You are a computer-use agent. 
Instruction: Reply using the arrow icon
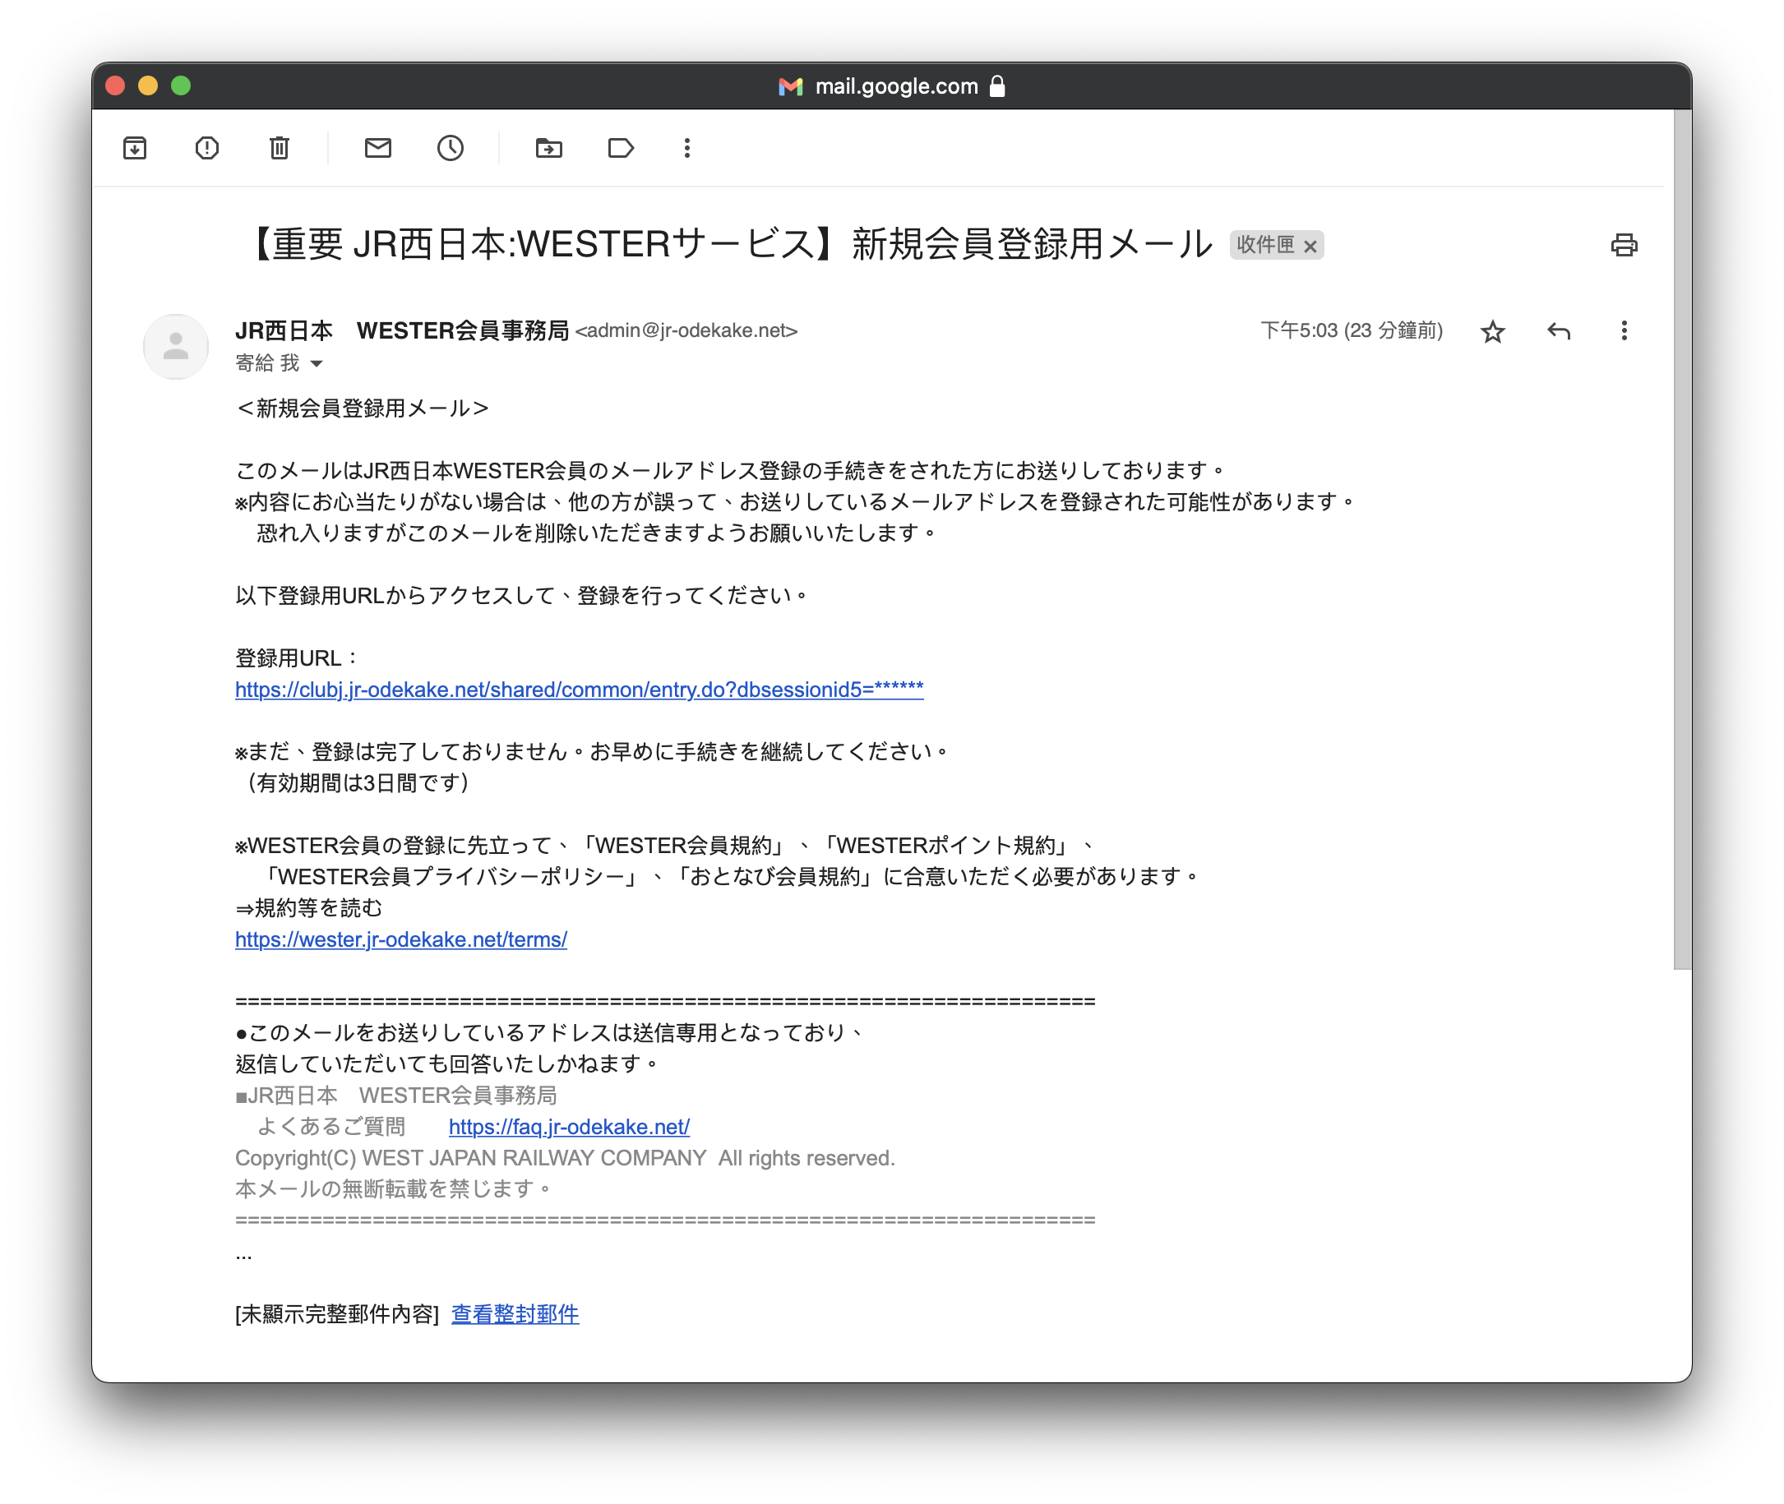point(1558,331)
